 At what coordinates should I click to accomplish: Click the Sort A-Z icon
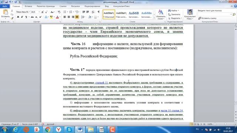[93, 12]
